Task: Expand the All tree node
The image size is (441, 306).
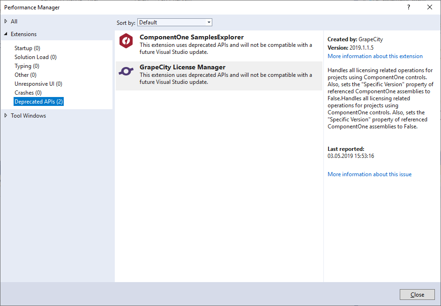Action: tap(6, 22)
